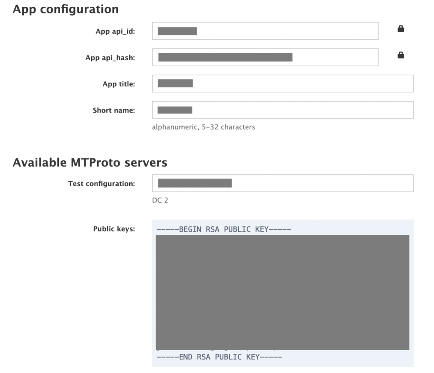
Task: Click the "Public keys:" label
Action: coord(114,229)
